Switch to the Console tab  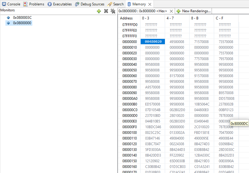pos(11,4)
